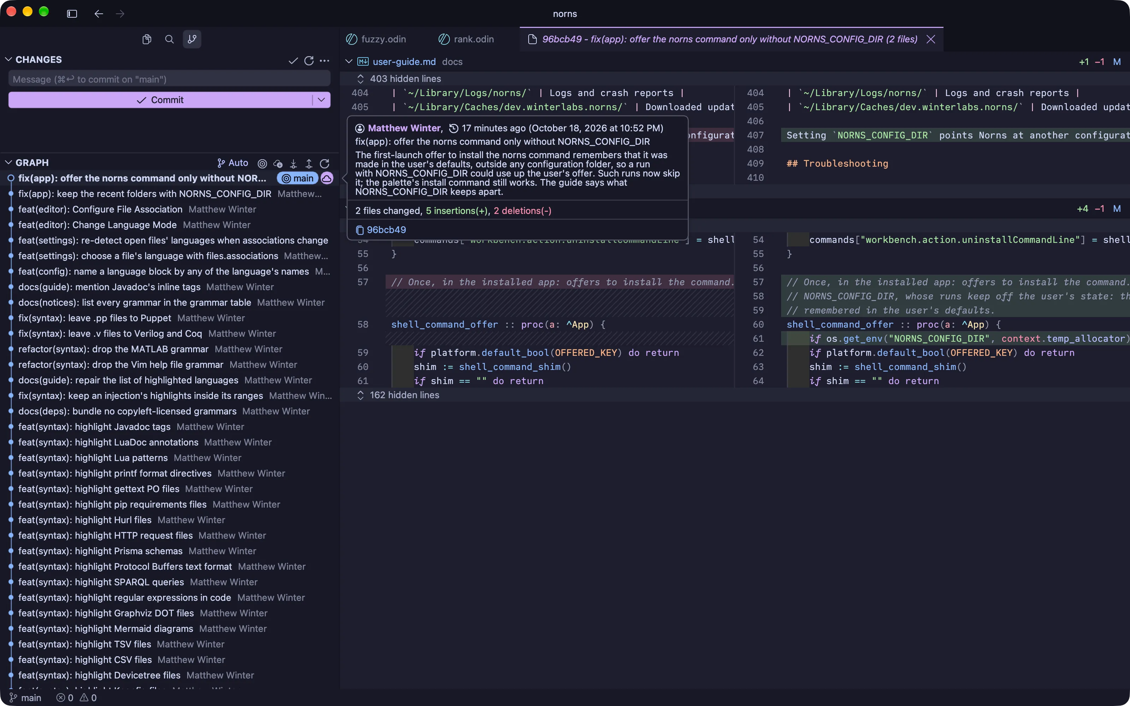
Task: Select commit 'feat(syntax): highlight Mermaid diagrams'
Action: pyautogui.click(x=169, y=628)
